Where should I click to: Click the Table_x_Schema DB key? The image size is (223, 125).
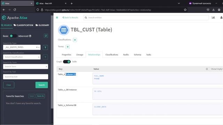(67, 105)
